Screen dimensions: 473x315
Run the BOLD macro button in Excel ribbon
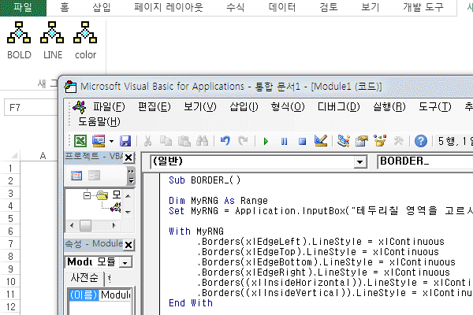[19, 40]
